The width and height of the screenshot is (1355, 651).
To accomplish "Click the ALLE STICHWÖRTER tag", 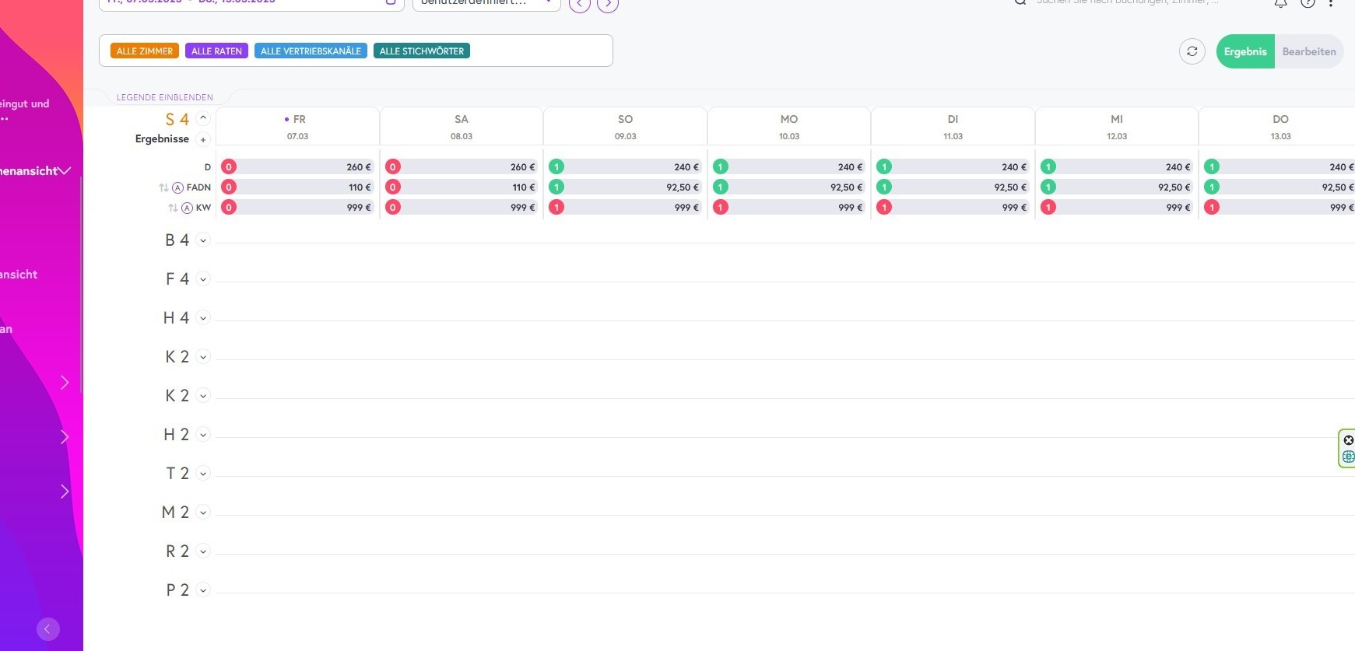I will 421,51.
